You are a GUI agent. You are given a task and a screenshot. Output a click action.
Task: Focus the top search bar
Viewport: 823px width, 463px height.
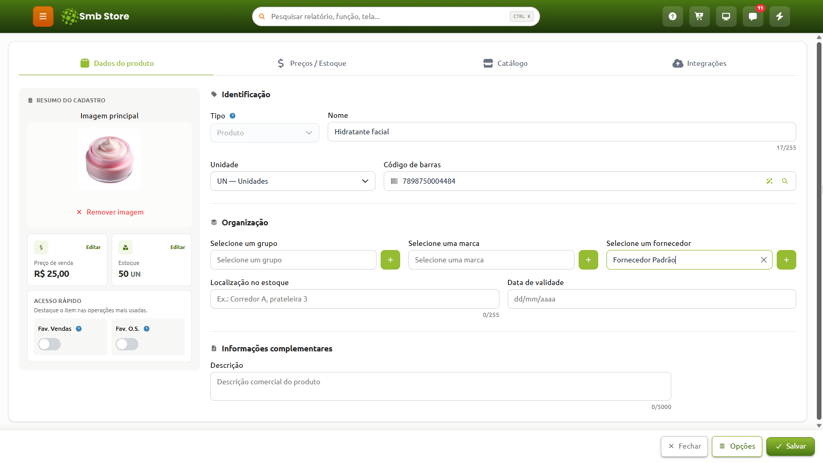396,16
